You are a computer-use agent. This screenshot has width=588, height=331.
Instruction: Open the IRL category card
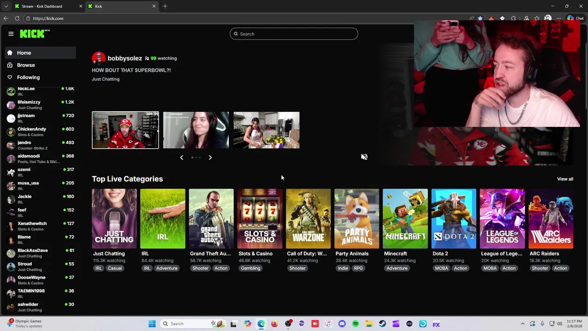tap(163, 219)
